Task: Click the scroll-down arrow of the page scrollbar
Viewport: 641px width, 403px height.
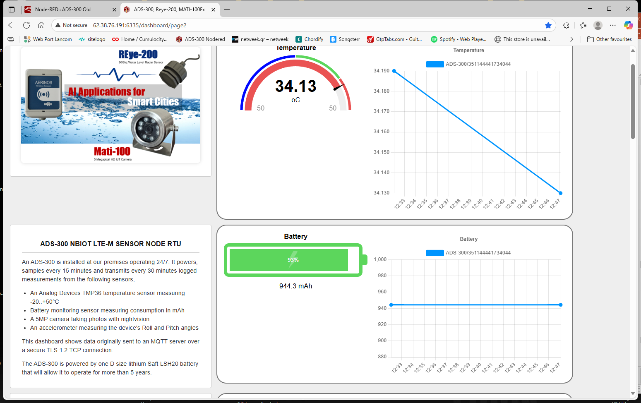Action: 633,393
